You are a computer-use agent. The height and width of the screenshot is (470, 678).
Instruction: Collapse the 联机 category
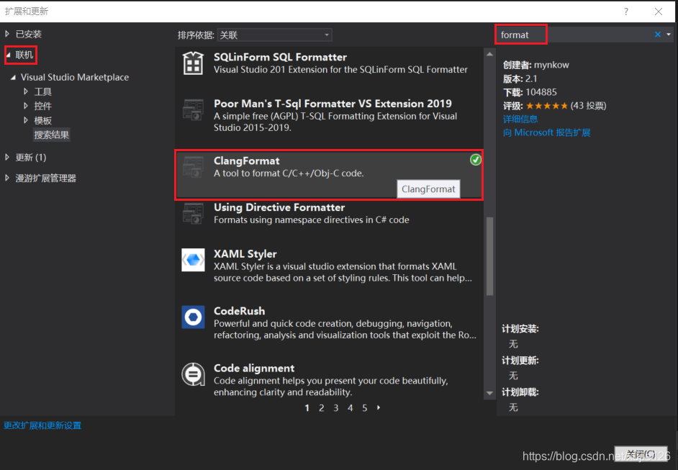click(8, 55)
